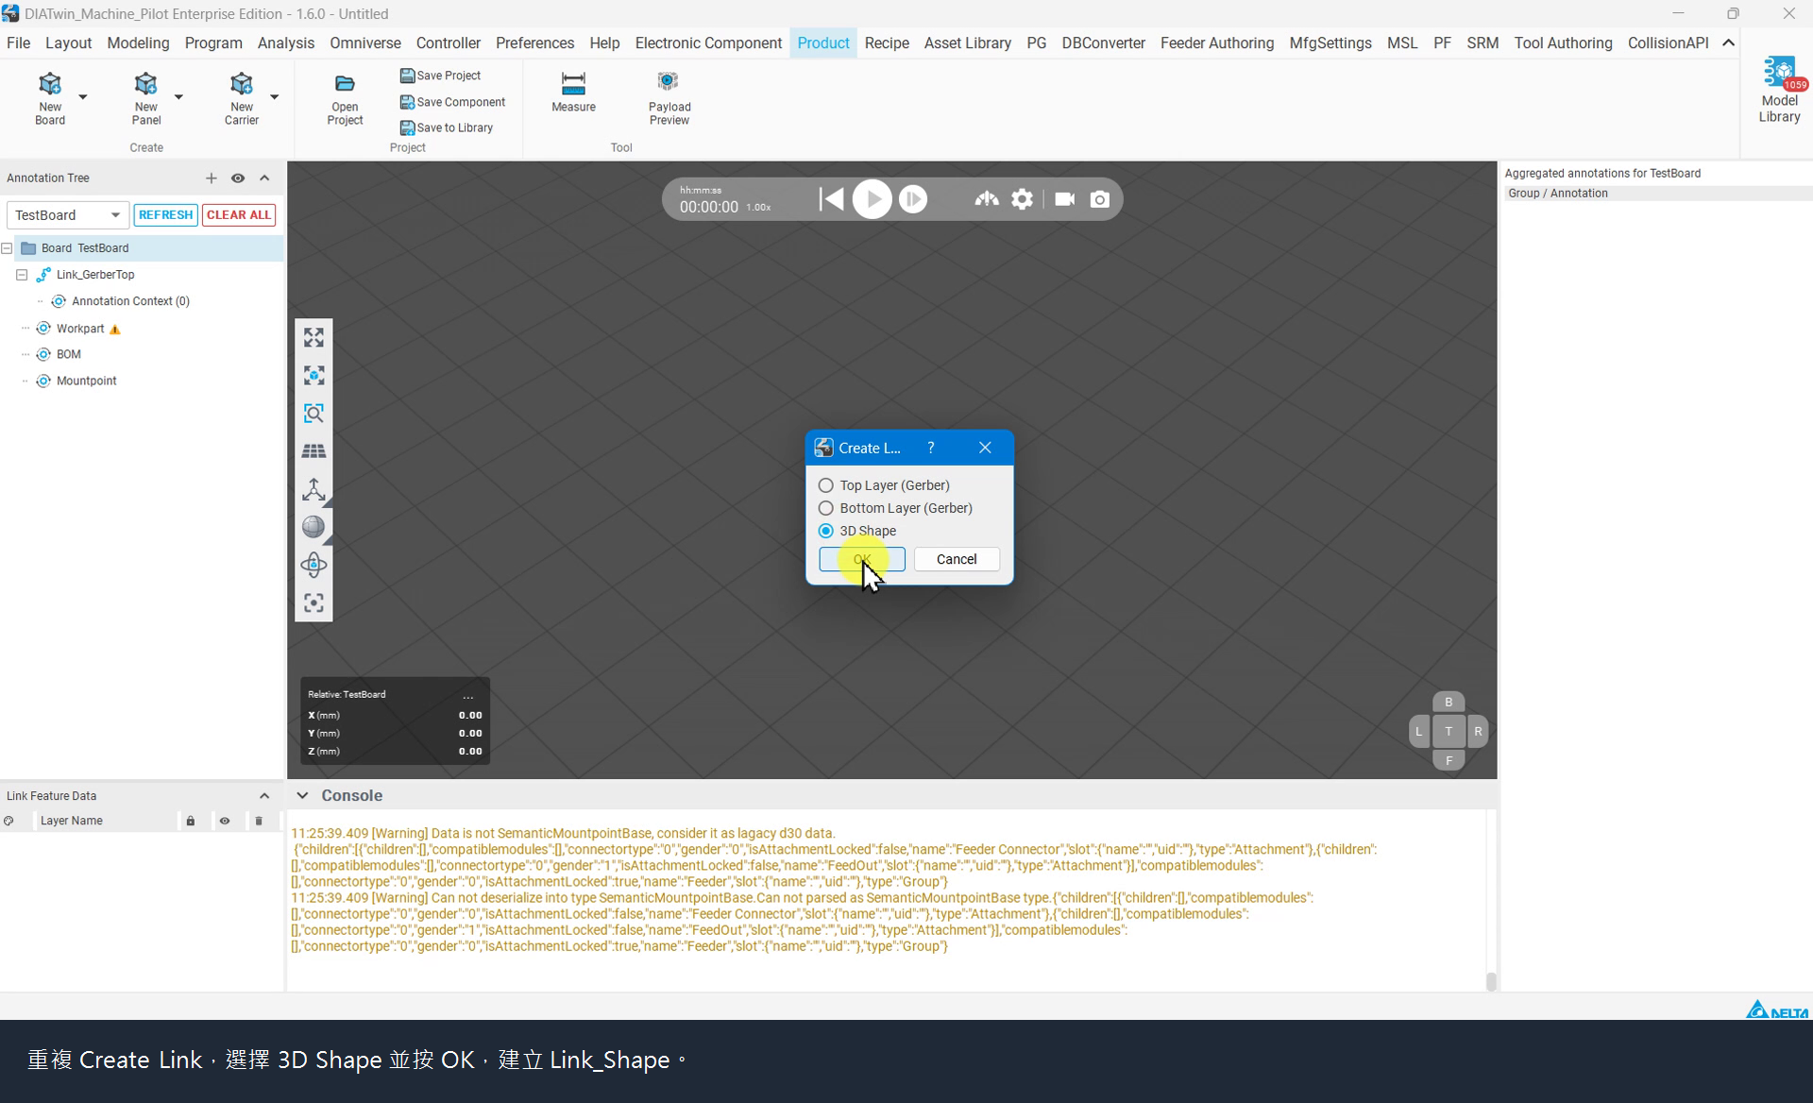This screenshot has height=1103, width=1813.
Task: Click the view cube Right face
Action: pos(1478,731)
